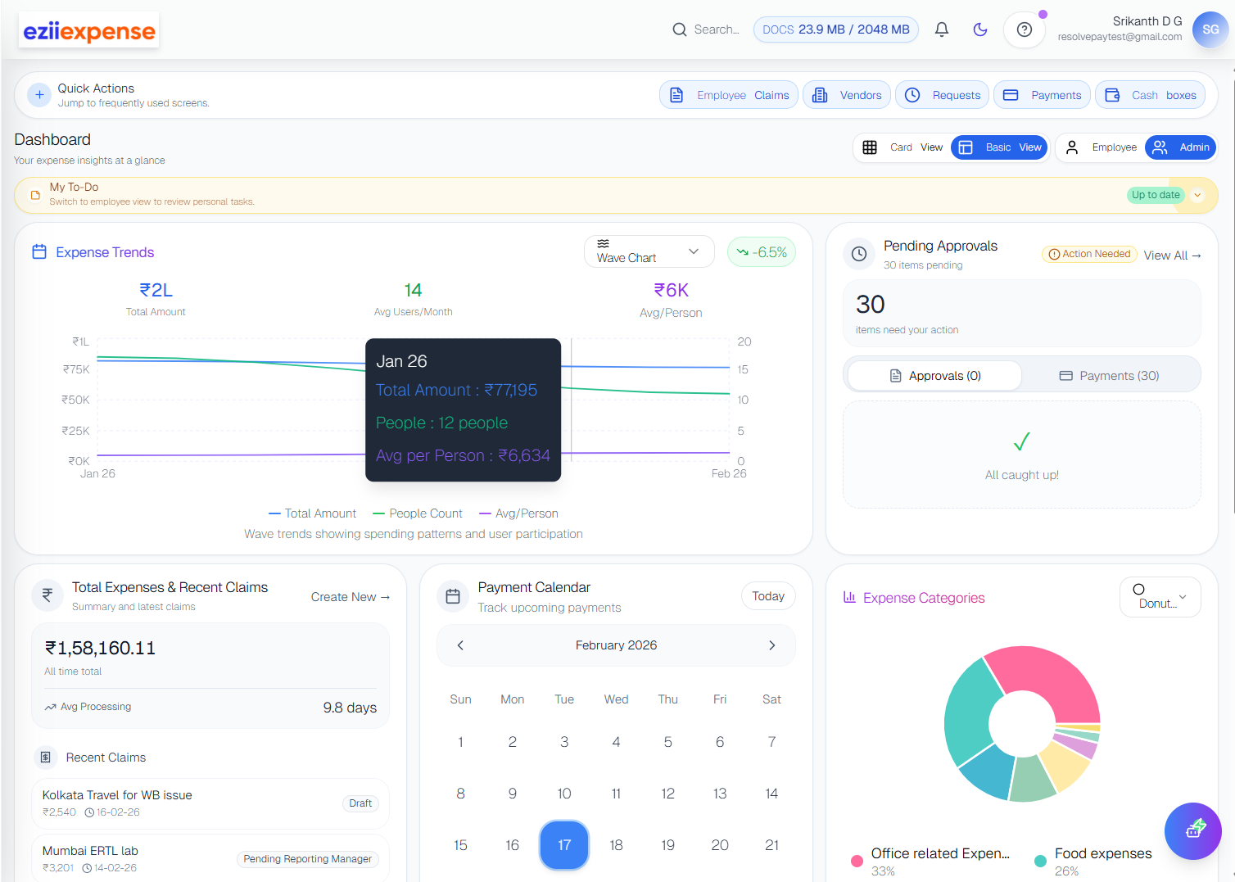Switch to Card View

click(902, 147)
